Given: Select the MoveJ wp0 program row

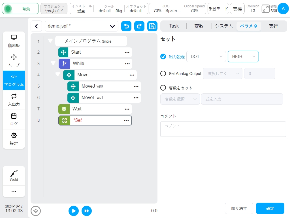Looking at the screenshot, I should 104,86.
